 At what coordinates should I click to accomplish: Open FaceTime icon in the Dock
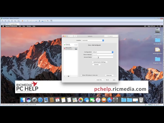click(x=92, y=100)
